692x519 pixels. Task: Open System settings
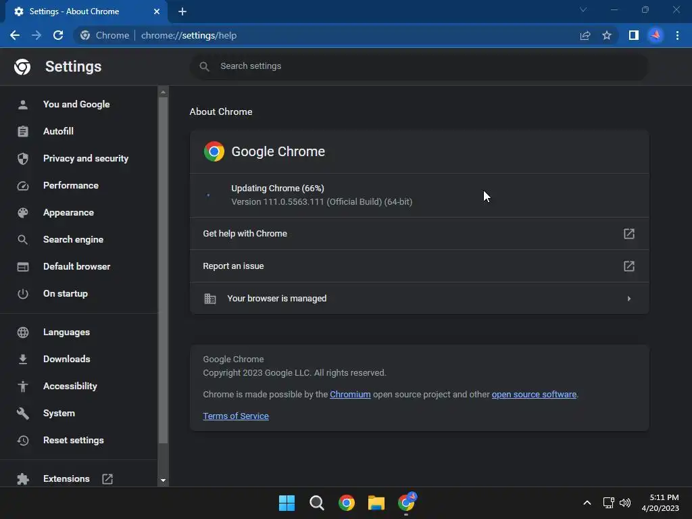pyautogui.click(x=59, y=413)
